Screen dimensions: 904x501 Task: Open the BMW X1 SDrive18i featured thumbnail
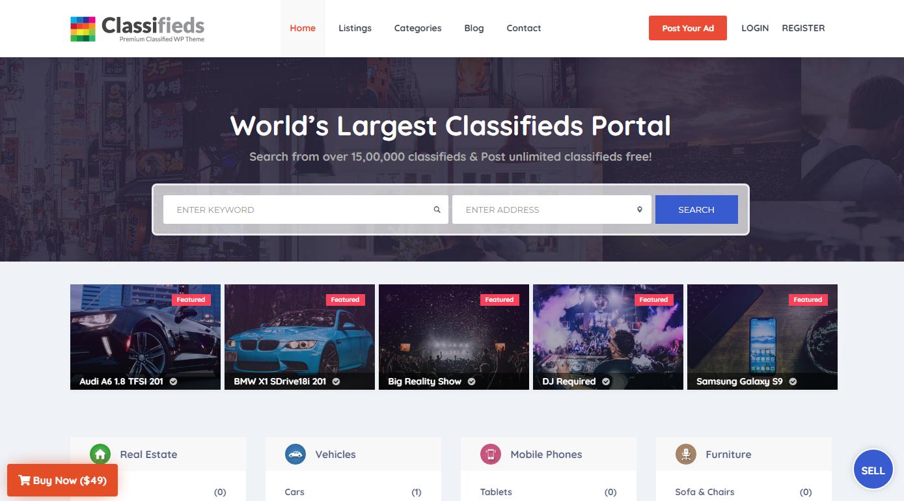pyautogui.click(x=299, y=337)
